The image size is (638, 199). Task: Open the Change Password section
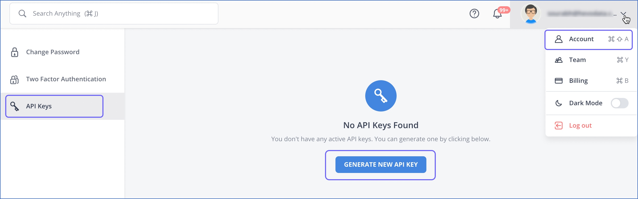click(53, 52)
